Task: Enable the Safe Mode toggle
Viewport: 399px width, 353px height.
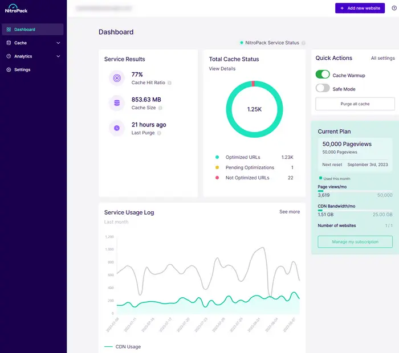Action: 323,88
